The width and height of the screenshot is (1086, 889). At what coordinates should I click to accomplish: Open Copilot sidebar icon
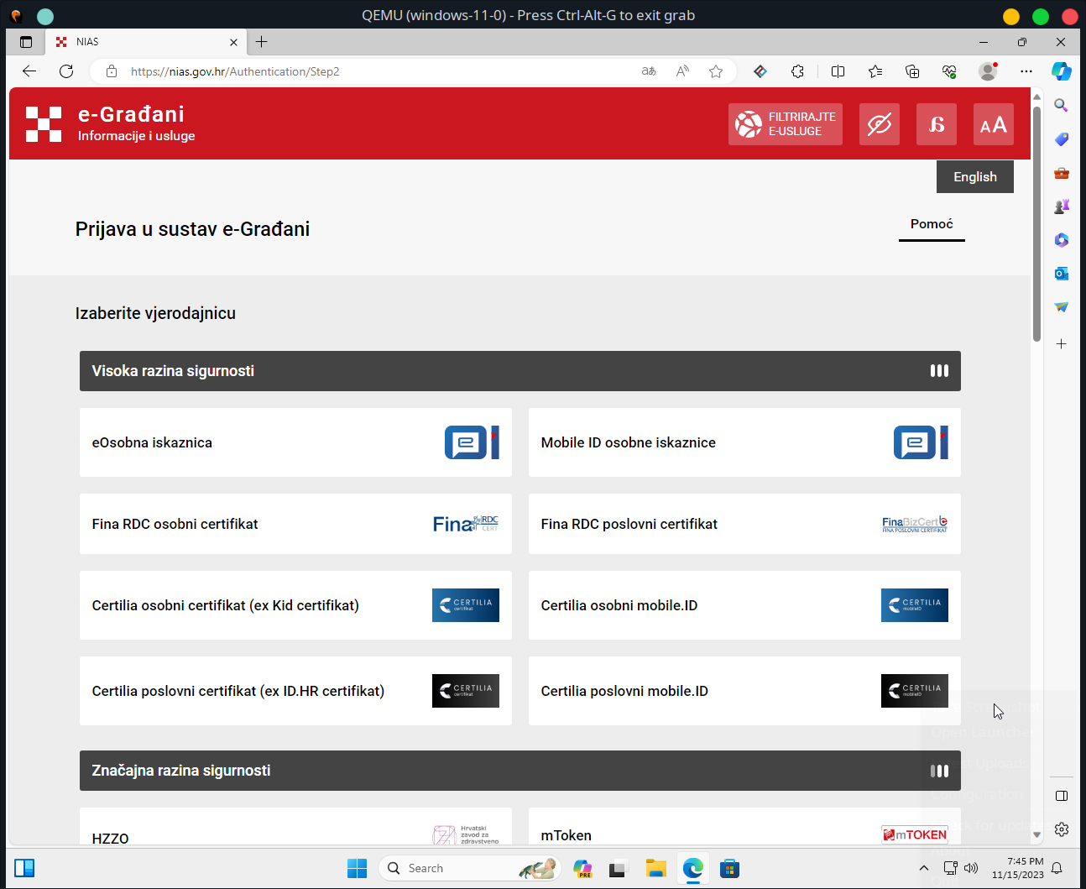1062,71
